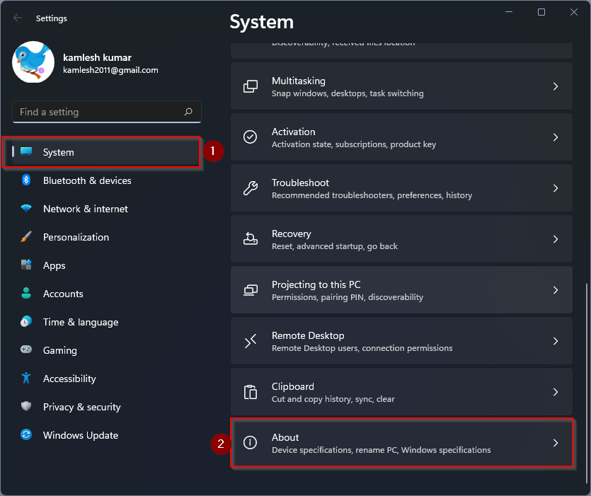Click the Accounts person icon
This screenshot has width=591, height=496.
point(26,293)
